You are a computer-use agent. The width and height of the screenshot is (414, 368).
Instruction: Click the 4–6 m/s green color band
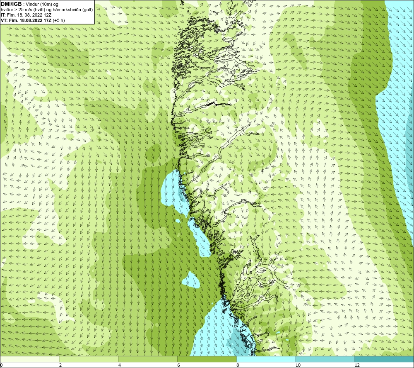[x=148, y=359]
